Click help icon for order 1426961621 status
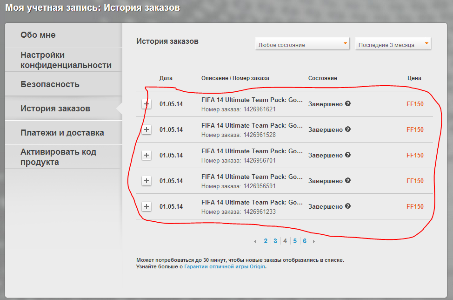Image resolution: width=453 pixels, height=300 pixels. pos(348,103)
